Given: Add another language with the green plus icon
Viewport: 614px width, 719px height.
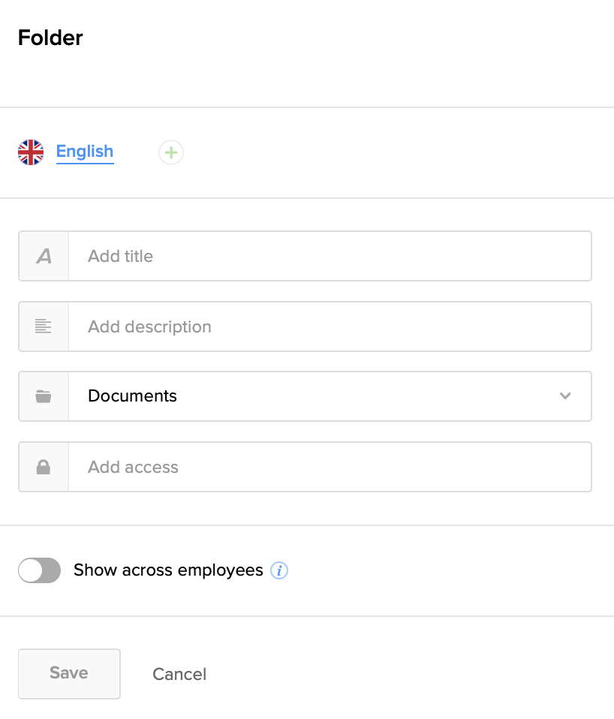Looking at the screenshot, I should click(x=171, y=153).
